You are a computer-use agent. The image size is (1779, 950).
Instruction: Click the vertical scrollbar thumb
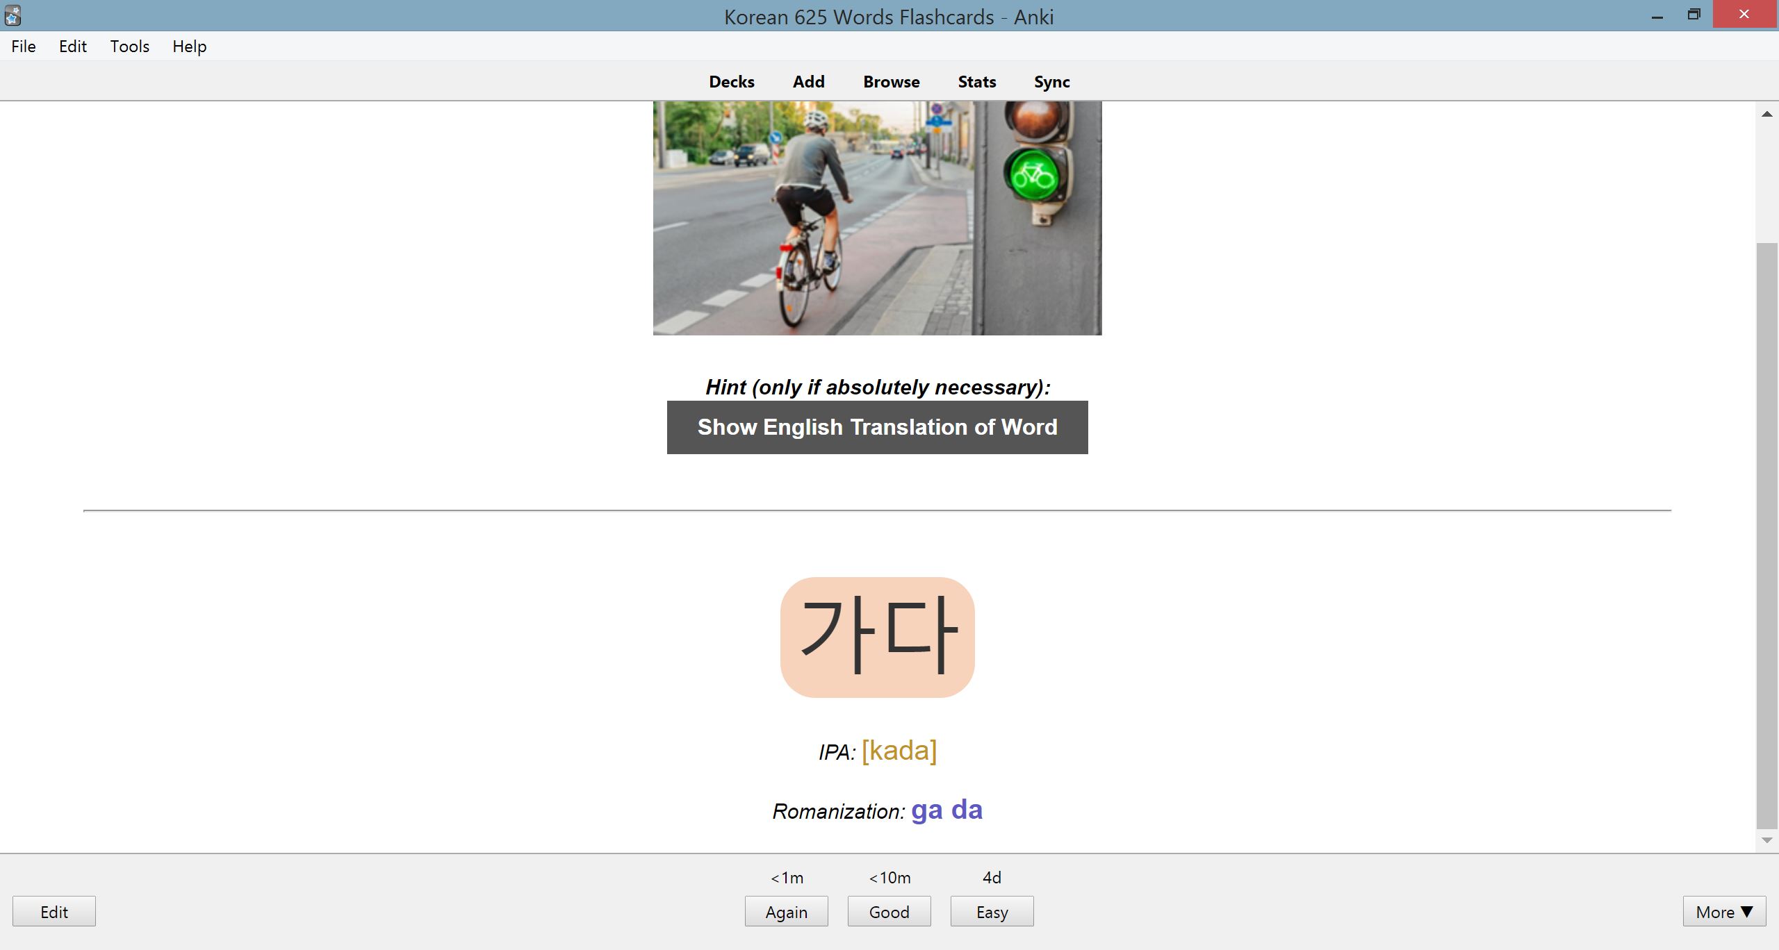coord(1767,535)
